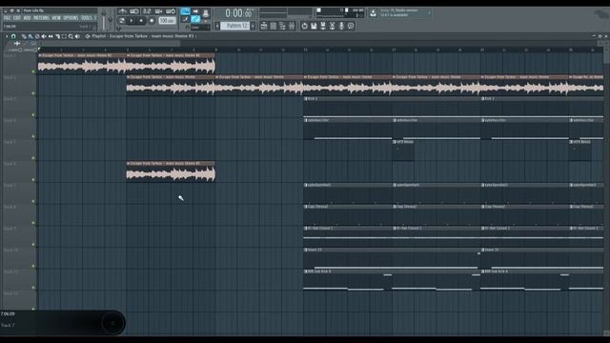The height and width of the screenshot is (343, 610).
Task: Click the tempo display showing 100
Action: 167,21
